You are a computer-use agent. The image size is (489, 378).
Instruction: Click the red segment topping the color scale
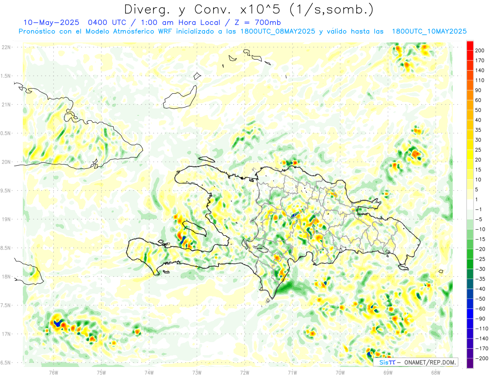coord(470,46)
